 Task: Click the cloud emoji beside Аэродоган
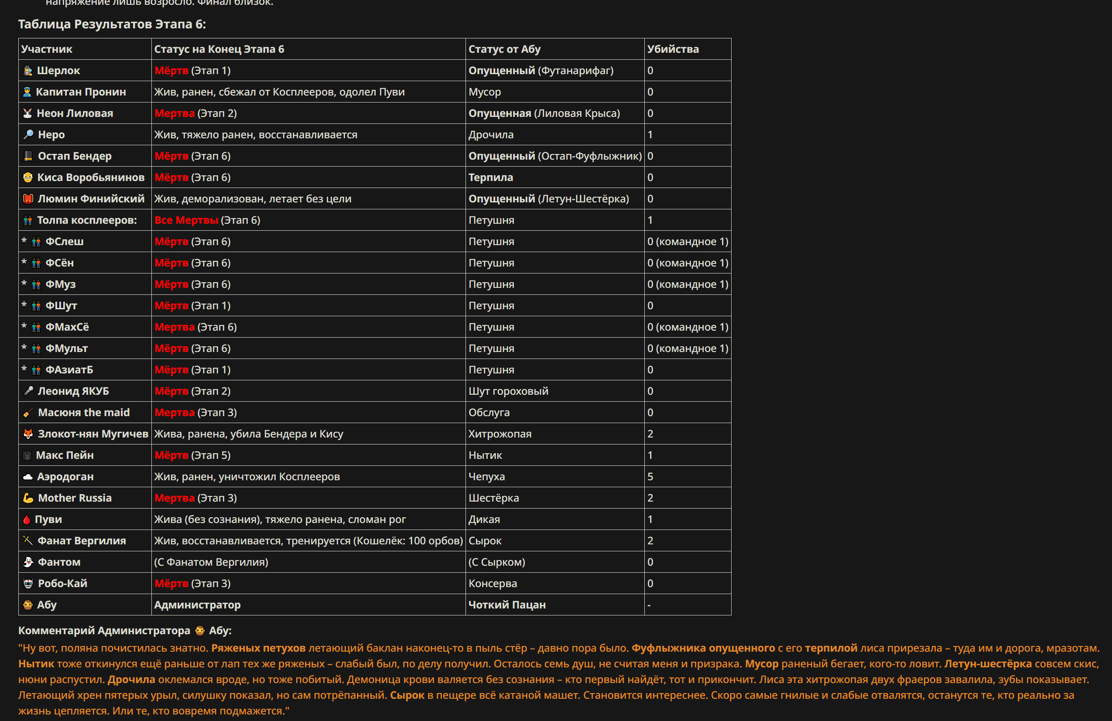tap(28, 477)
